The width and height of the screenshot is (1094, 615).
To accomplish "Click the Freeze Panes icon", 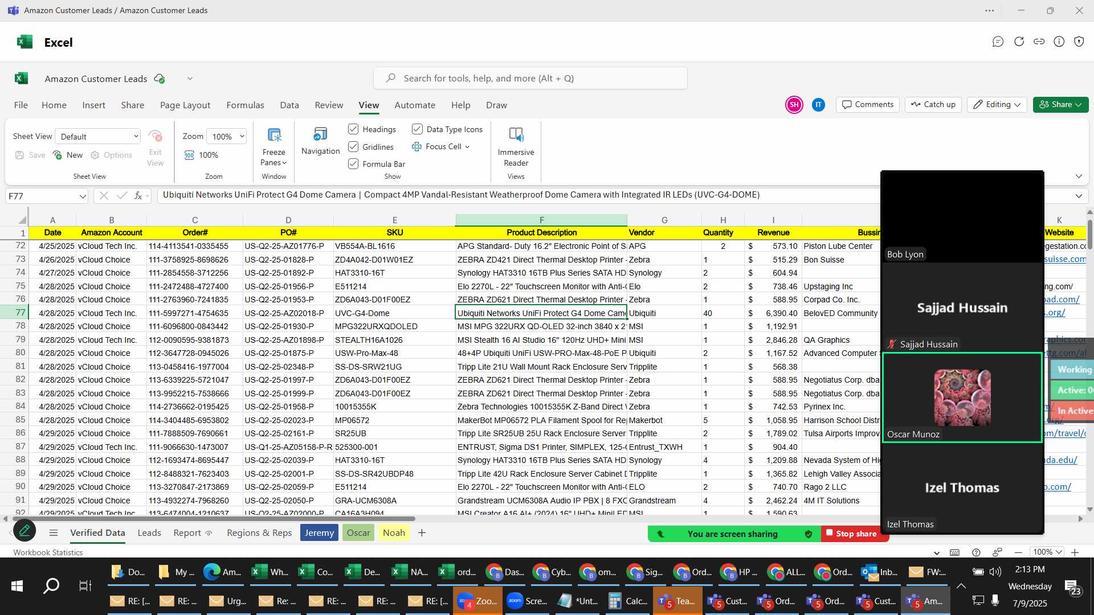I will pyautogui.click(x=274, y=135).
